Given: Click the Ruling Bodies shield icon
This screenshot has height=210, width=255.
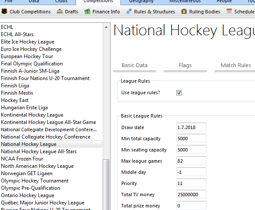Looking at the screenshot, I should pos(184,11).
